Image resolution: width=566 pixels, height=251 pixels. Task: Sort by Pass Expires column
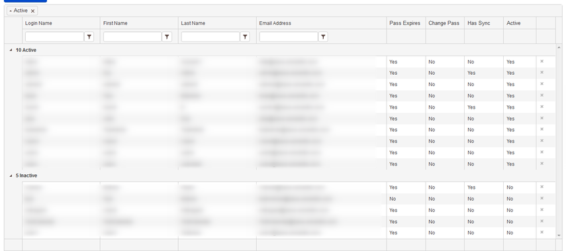404,23
